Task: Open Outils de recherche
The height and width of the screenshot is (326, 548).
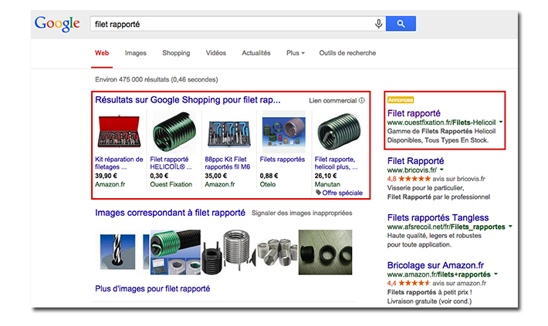Action: coord(347,53)
